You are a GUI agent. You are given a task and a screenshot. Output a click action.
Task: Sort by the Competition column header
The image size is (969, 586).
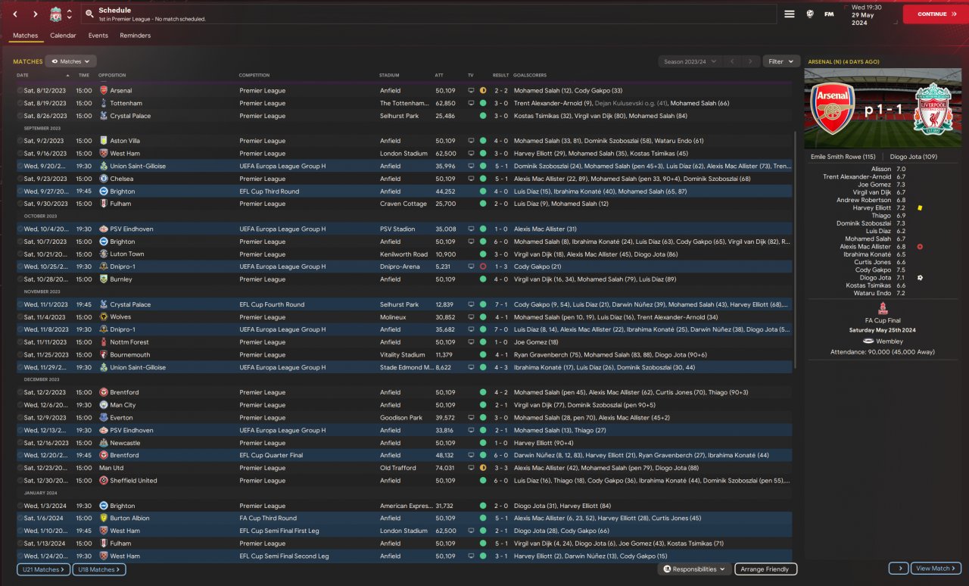pyautogui.click(x=254, y=75)
